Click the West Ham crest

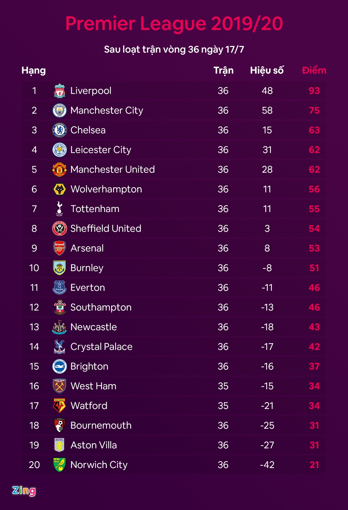tap(60, 386)
